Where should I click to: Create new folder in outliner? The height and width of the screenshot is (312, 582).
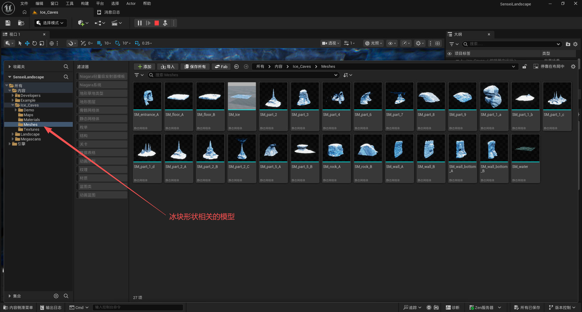tap(568, 44)
